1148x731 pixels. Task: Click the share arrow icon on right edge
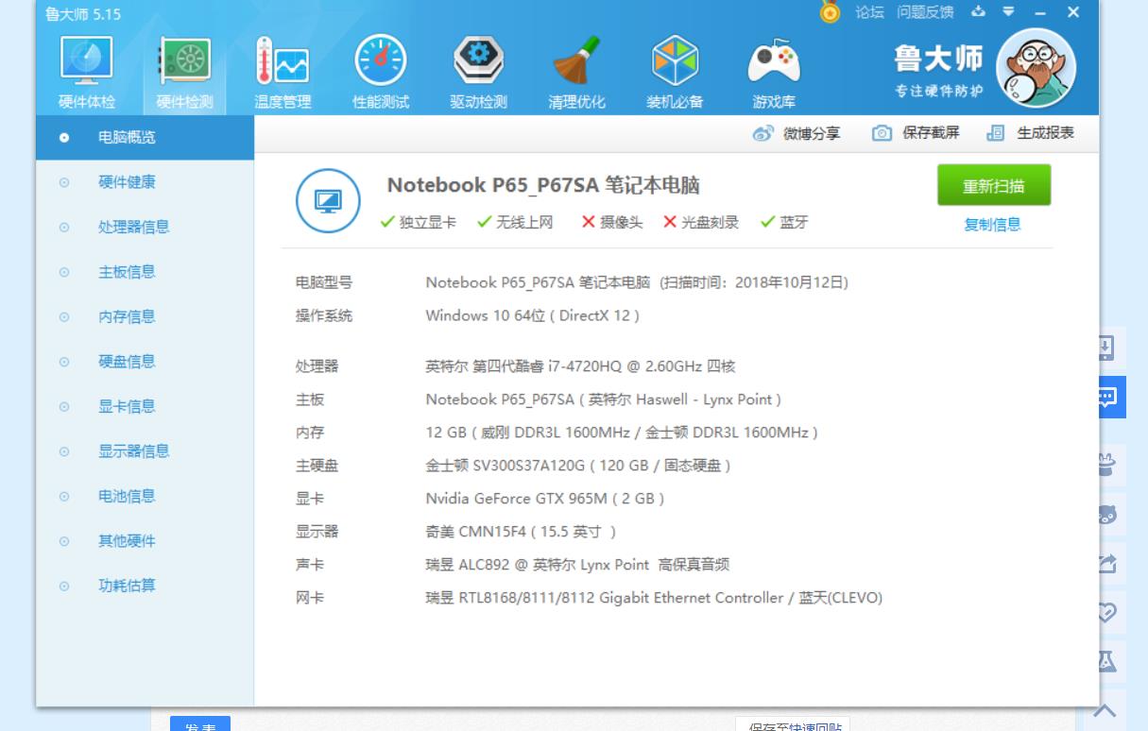point(1107,564)
